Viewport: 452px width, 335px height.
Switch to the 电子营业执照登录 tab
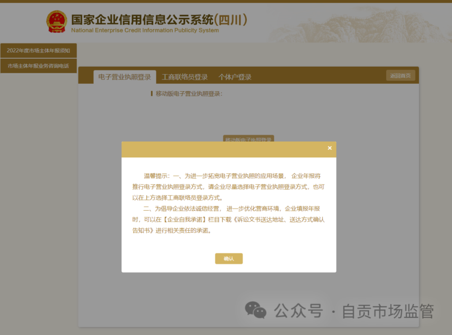tap(124, 77)
